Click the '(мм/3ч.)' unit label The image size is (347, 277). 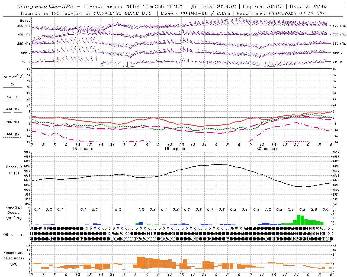[x=14, y=207]
